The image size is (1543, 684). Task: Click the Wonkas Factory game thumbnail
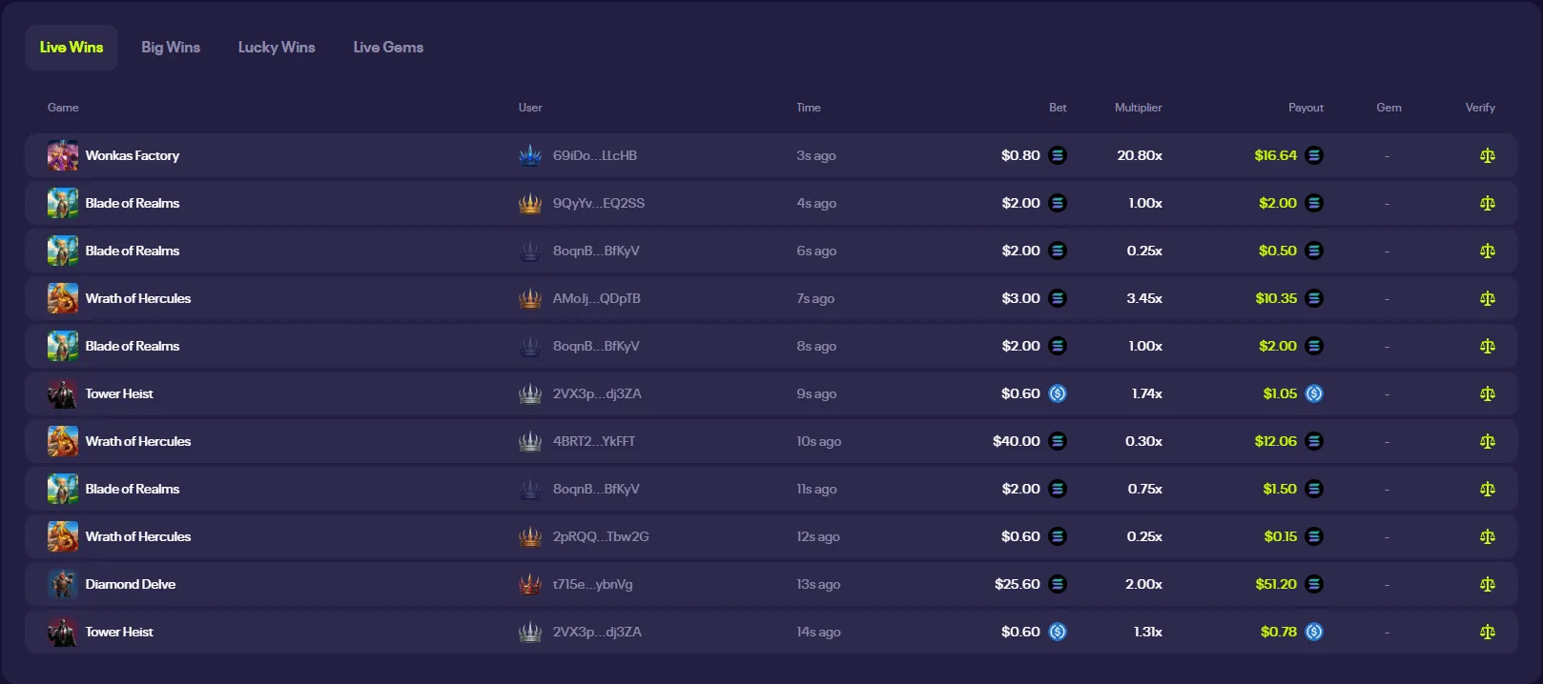pyautogui.click(x=63, y=155)
